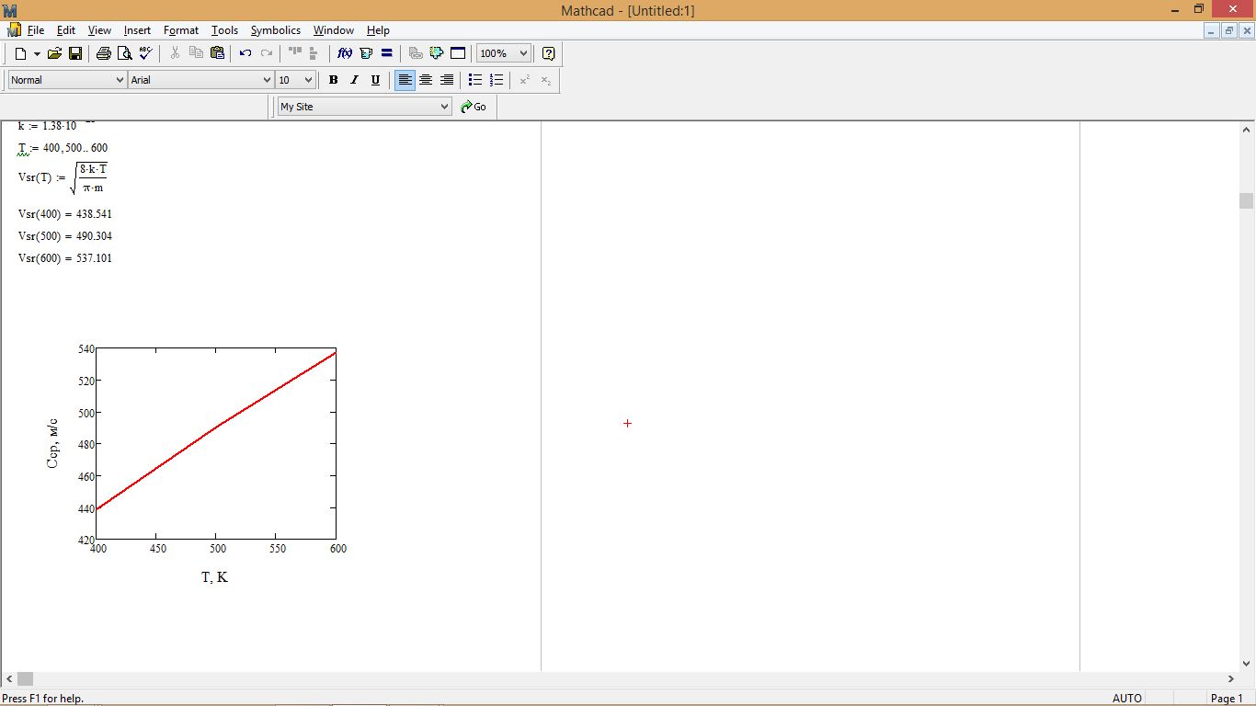Viewport: 1256px width, 706px height.
Task: Click Align Down regions icon
Action: [314, 53]
